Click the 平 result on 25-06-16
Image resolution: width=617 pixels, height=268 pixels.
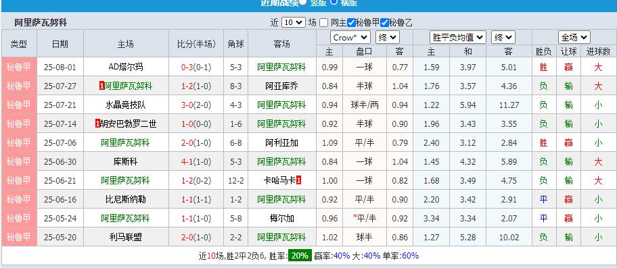point(543,199)
